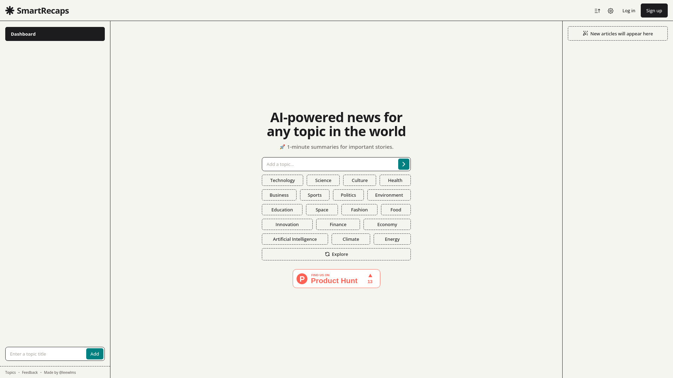This screenshot has width=673, height=378.
Task: Click the Explore refresh/cycle icon
Action: pos(327,254)
